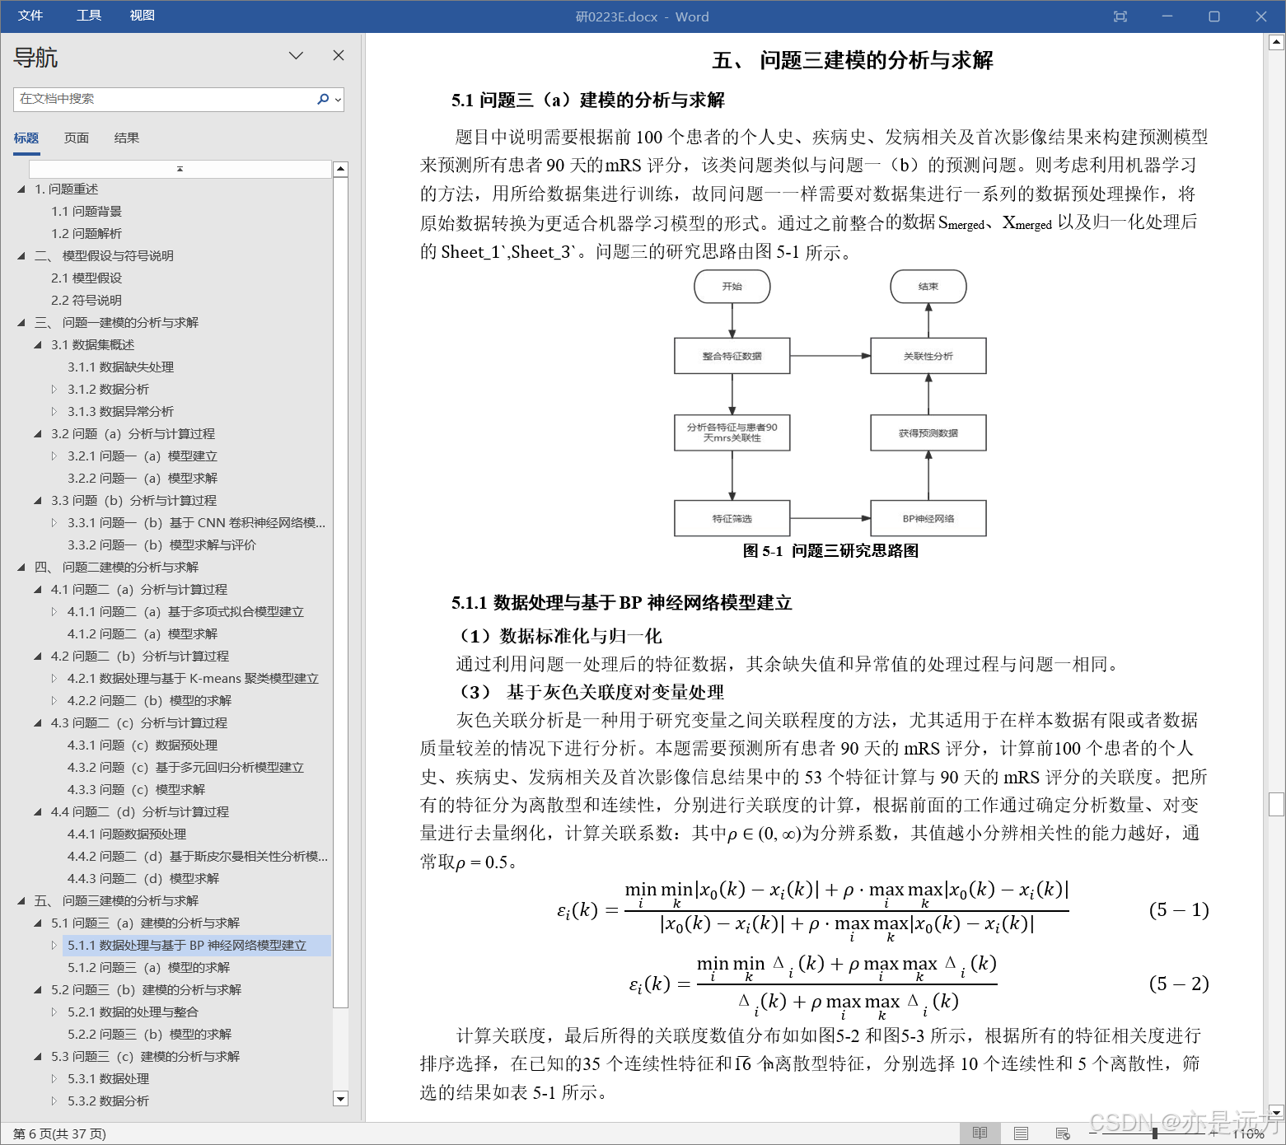Go to heading 3.2.2 问题一 (a) 模型求解
Viewport: 1286px width, 1145px height.
[143, 479]
